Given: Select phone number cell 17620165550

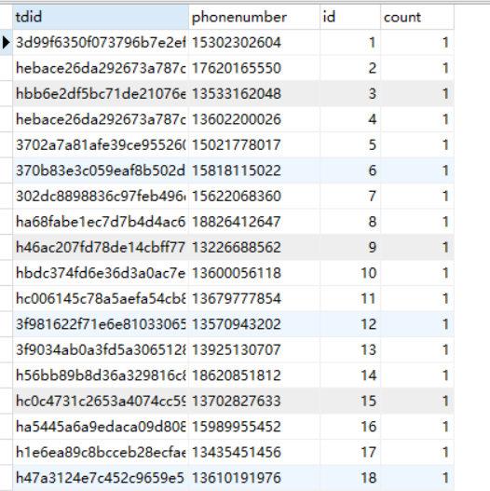Looking at the screenshot, I should click(254, 68).
